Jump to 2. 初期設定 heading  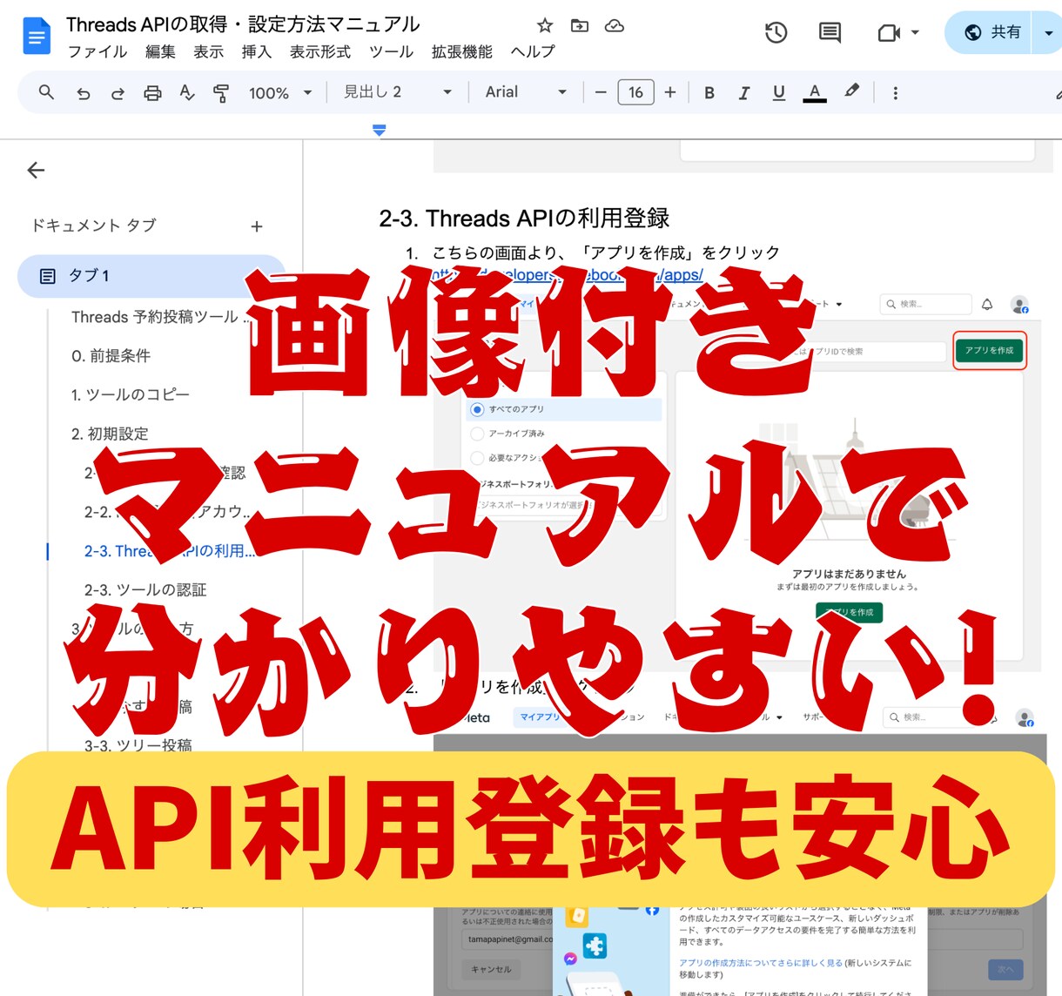point(110,434)
